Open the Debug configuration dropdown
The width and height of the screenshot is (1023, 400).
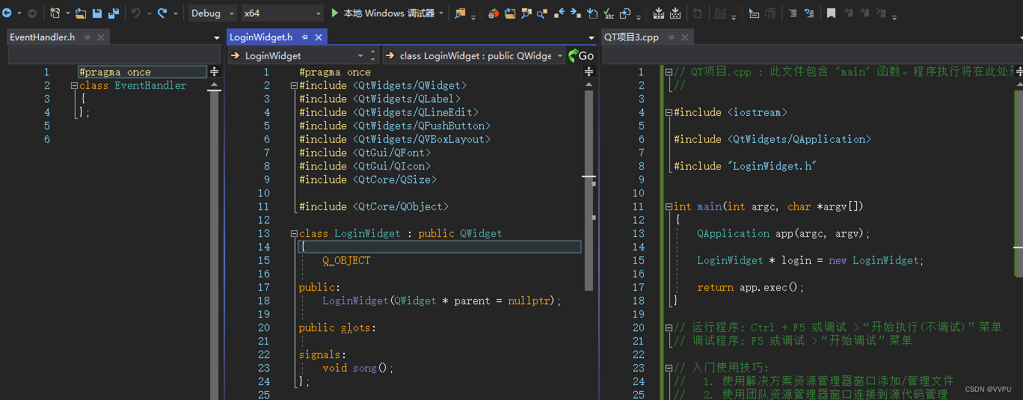[x=212, y=13]
